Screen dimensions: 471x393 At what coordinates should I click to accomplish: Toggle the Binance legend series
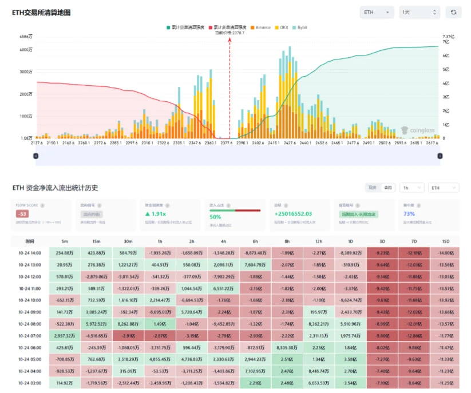260,27
